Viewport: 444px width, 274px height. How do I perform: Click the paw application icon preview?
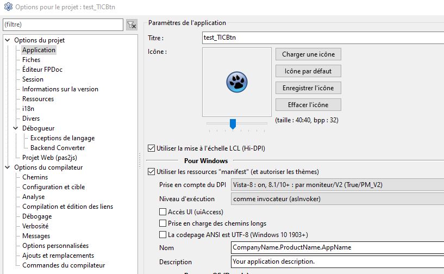236,82
